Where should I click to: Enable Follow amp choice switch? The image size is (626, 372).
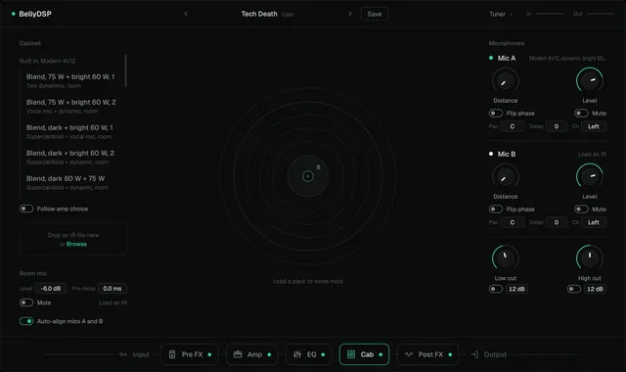(26, 209)
